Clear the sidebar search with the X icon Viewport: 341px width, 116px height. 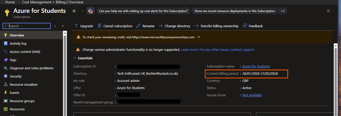coord(55,26)
